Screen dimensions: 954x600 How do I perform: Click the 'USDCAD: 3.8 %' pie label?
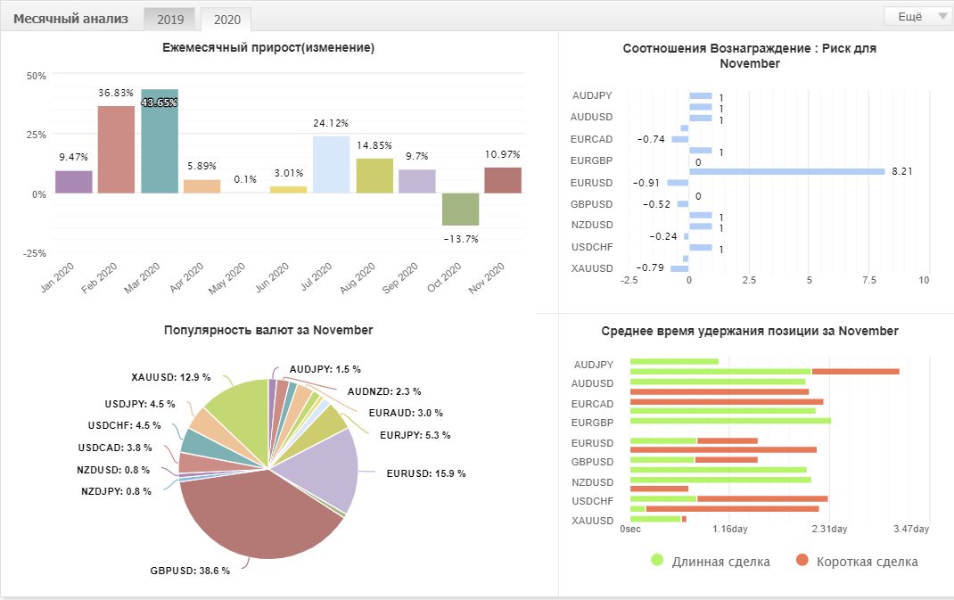click(115, 448)
